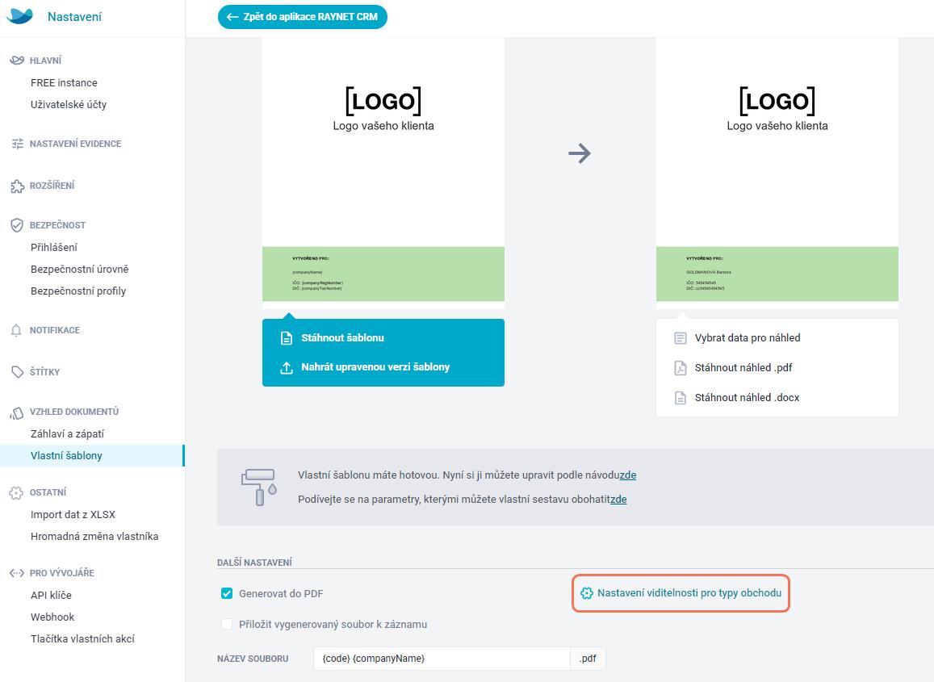
Task: Click the green block in the left template preview
Action: tap(383, 274)
